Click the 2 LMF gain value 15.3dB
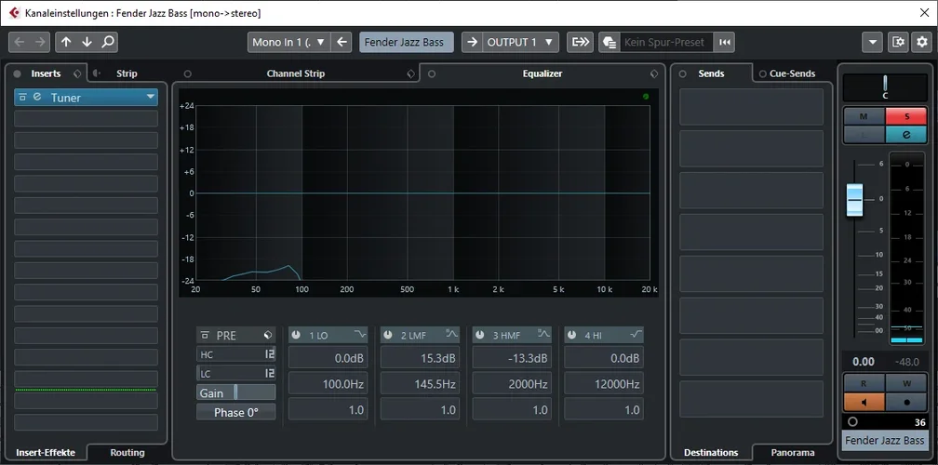This screenshot has width=938, height=465. tap(420, 358)
